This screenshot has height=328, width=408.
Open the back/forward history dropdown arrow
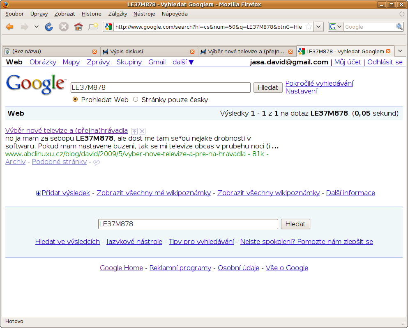[37, 27]
